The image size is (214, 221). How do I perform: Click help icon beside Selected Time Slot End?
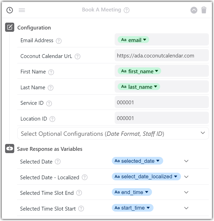(79, 193)
